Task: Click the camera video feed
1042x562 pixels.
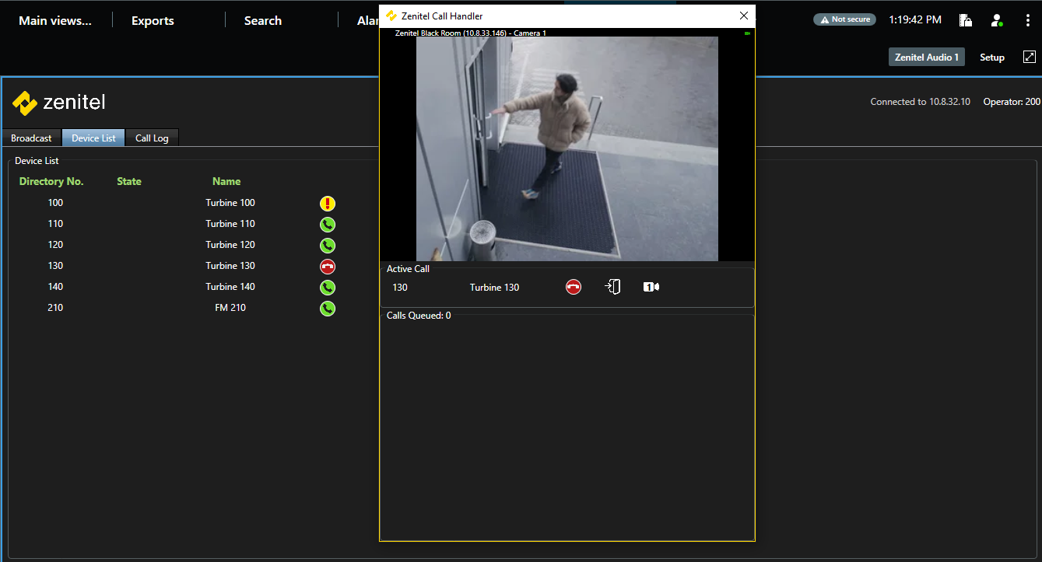Action: [567, 148]
